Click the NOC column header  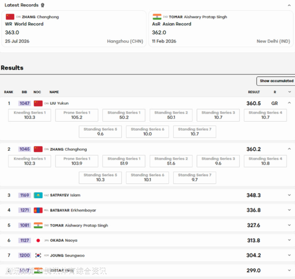point(37,92)
